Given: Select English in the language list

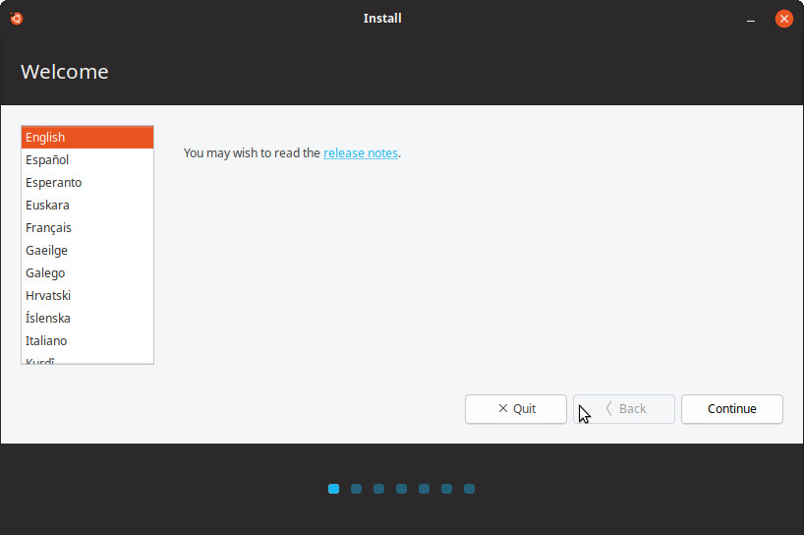Looking at the screenshot, I should tap(86, 138).
